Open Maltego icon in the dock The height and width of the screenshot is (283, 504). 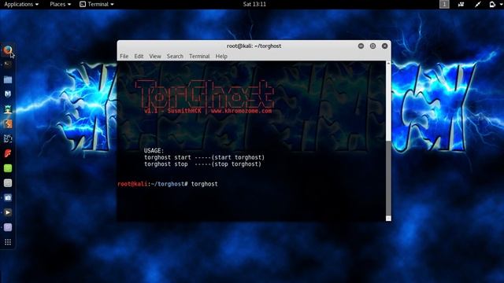(8, 138)
